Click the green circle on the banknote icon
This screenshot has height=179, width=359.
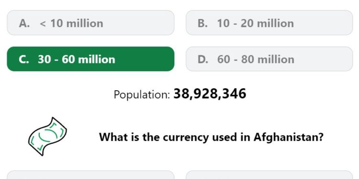48,136
